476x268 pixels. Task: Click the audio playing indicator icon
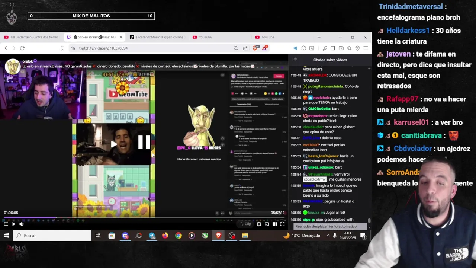tap(295, 48)
